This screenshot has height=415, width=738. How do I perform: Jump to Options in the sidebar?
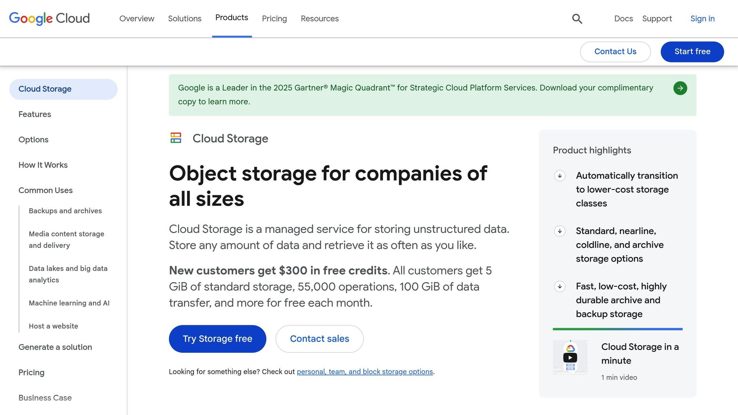tap(33, 140)
